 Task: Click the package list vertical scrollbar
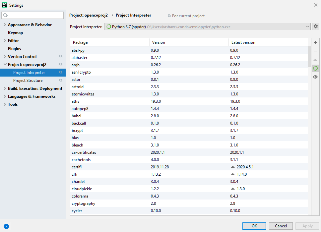point(309,56)
